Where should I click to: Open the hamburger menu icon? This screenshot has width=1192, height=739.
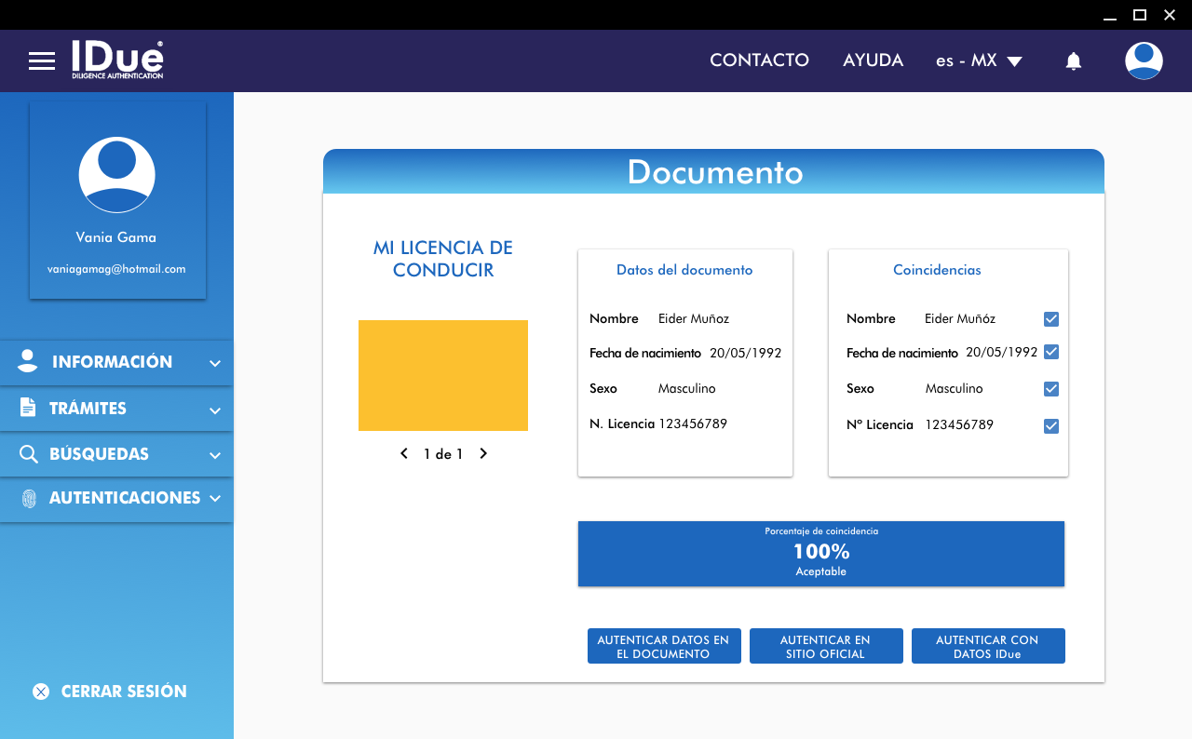point(42,61)
